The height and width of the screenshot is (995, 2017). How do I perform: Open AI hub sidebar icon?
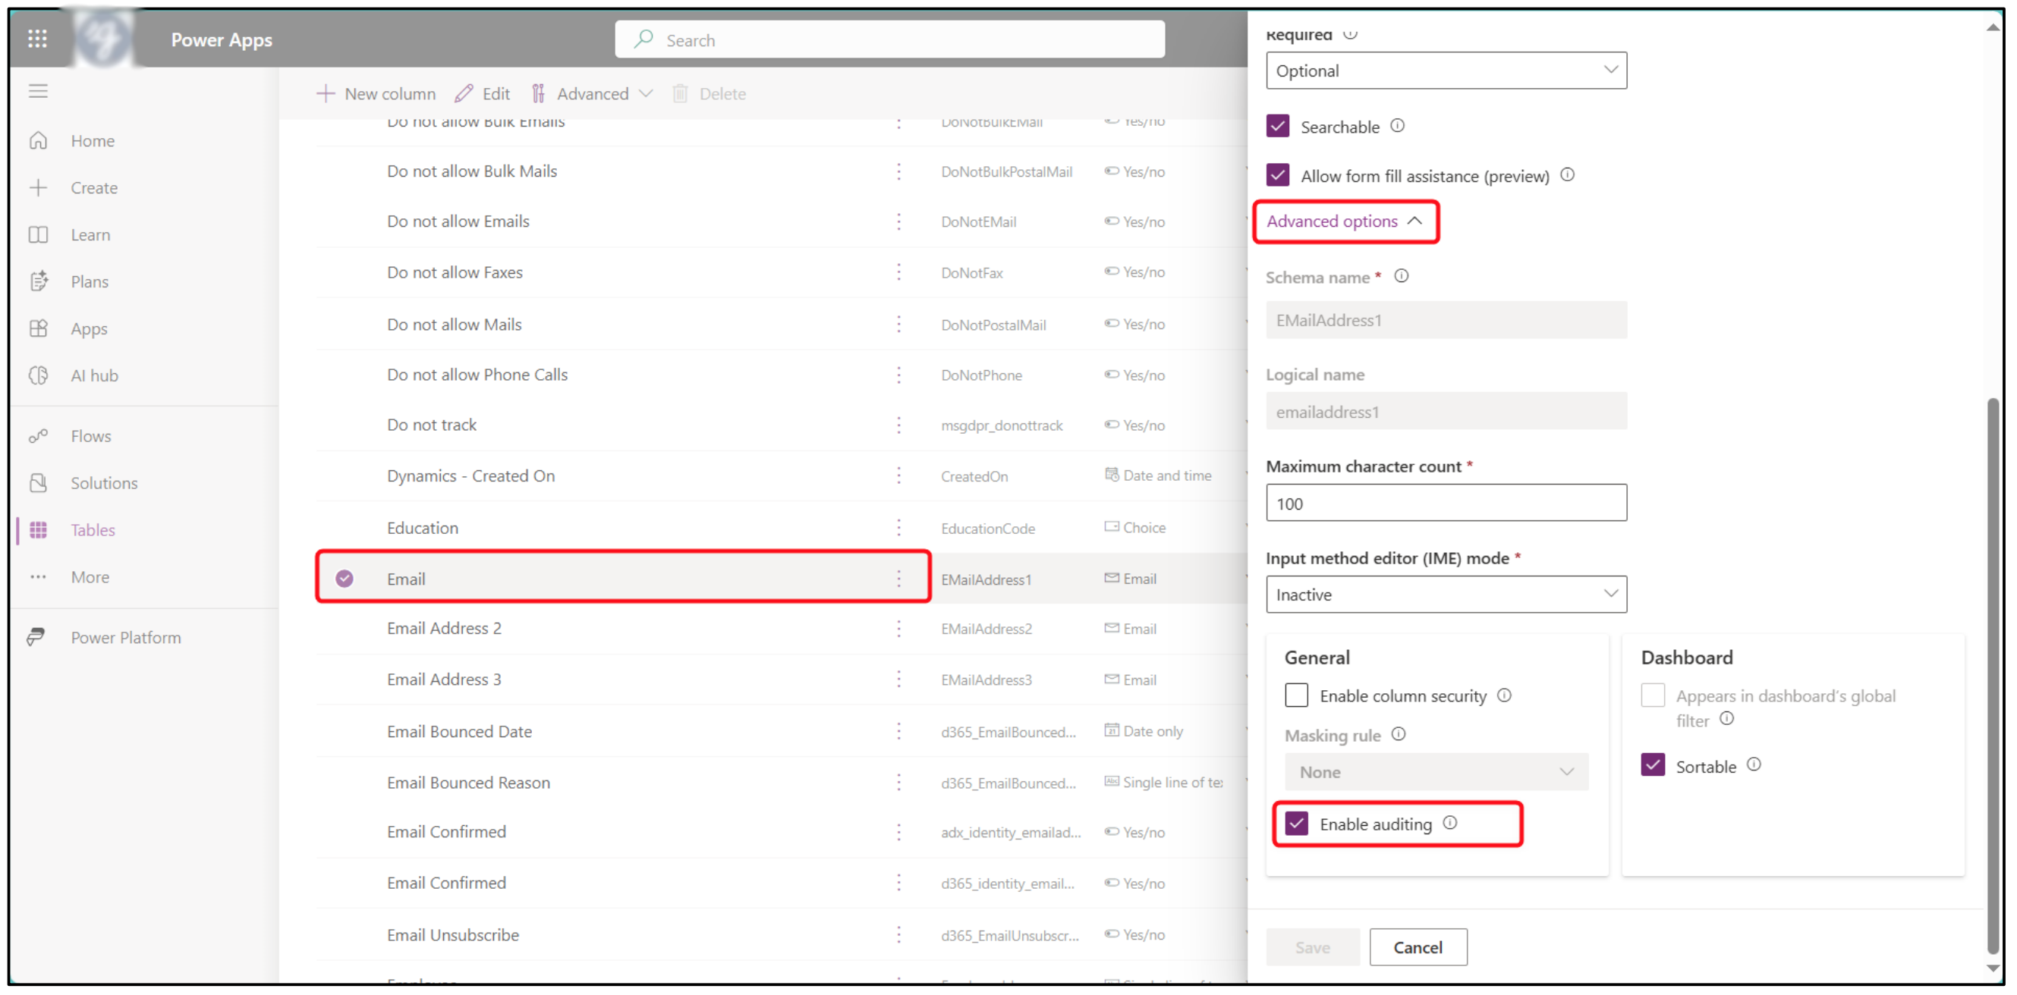coord(39,375)
